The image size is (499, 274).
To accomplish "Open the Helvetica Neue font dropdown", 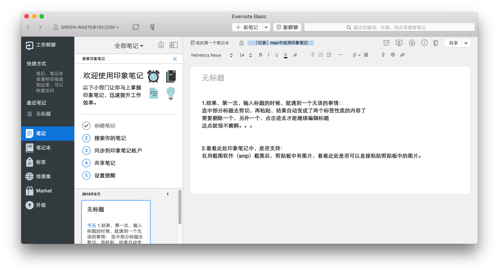I will point(212,55).
